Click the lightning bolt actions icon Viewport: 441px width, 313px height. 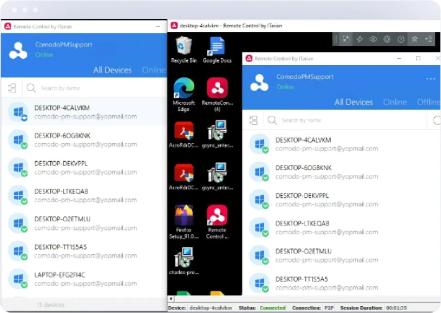pyautogui.click(x=360, y=39)
